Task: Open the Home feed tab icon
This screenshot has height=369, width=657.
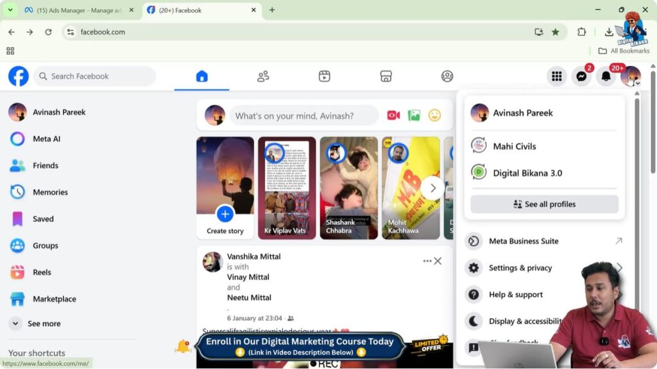Action: pyautogui.click(x=201, y=76)
